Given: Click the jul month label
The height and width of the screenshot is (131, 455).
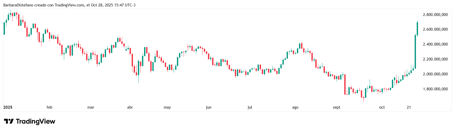Looking at the screenshot, I should pos(250,107).
